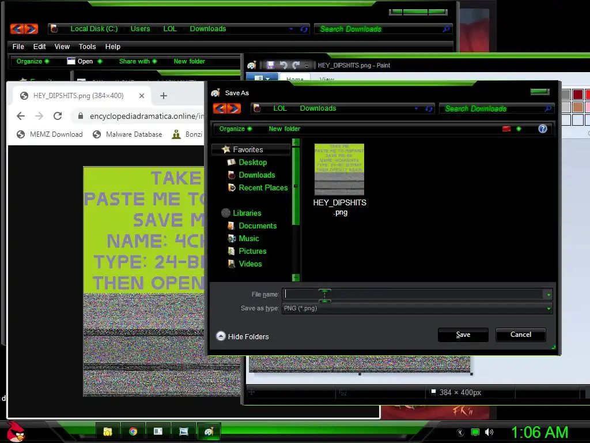Click the File name input field
The height and width of the screenshot is (443, 590).
click(413, 295)
